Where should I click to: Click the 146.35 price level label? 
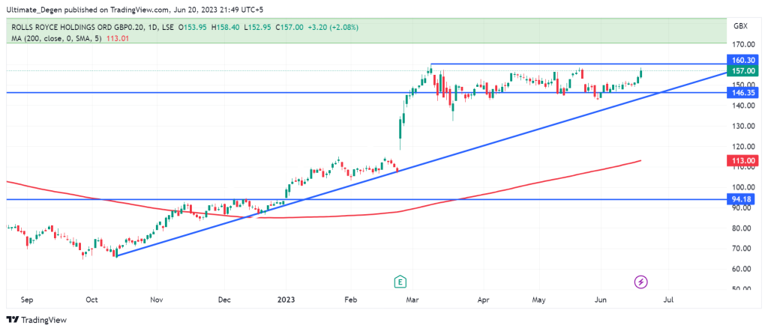point(743,91)
